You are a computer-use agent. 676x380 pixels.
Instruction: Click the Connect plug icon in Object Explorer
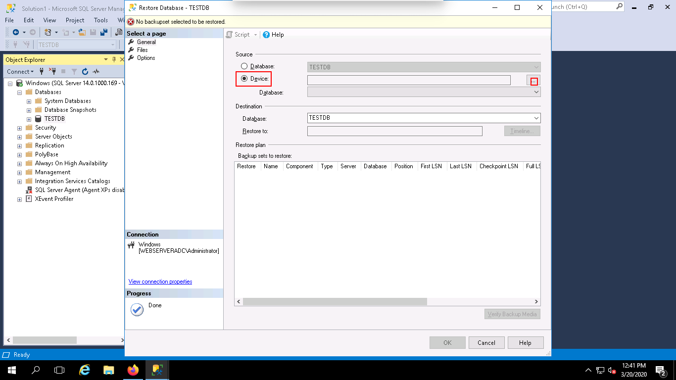coord(42,72)
